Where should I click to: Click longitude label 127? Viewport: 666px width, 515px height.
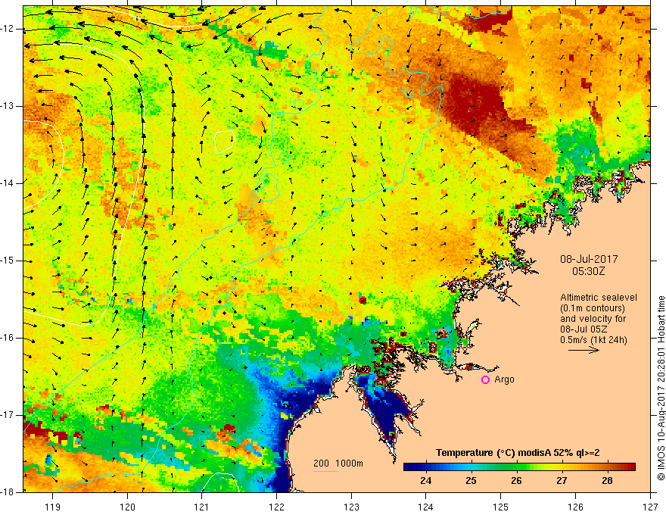[650, 507]
